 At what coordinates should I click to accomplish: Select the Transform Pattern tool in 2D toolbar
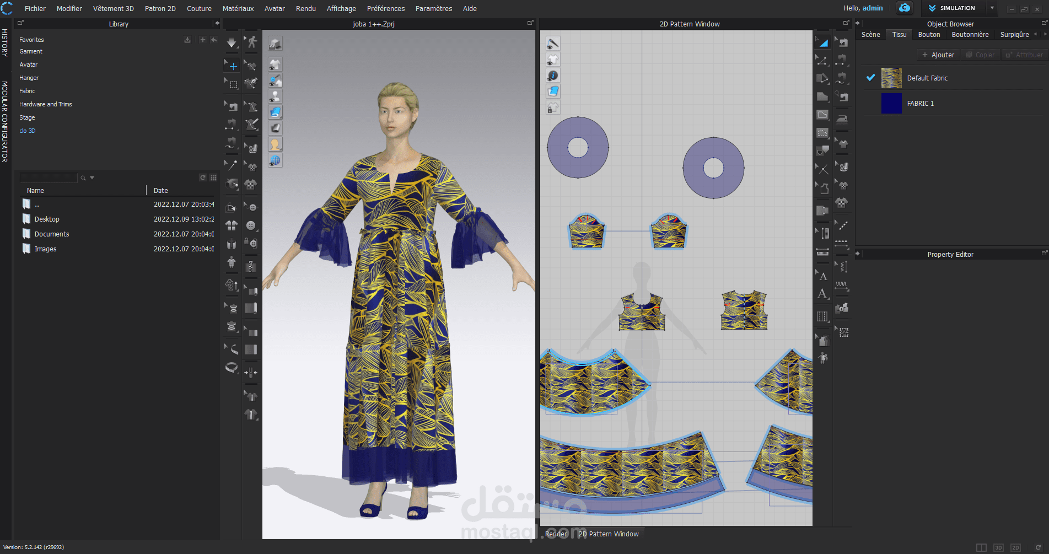tap(822, 41)
